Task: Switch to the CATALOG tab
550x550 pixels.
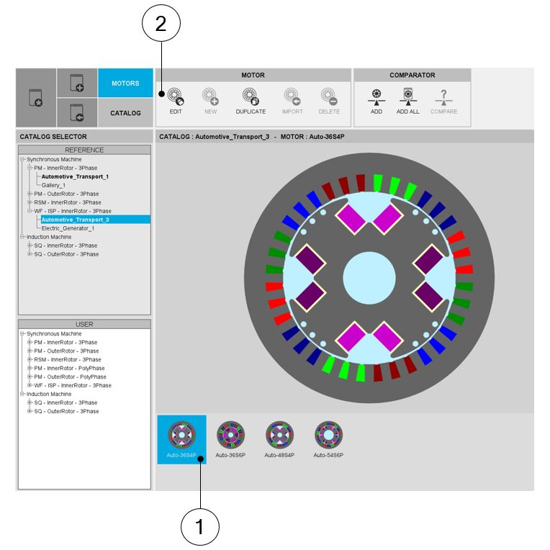Action: pyautogui.click(x=125, y=113)
